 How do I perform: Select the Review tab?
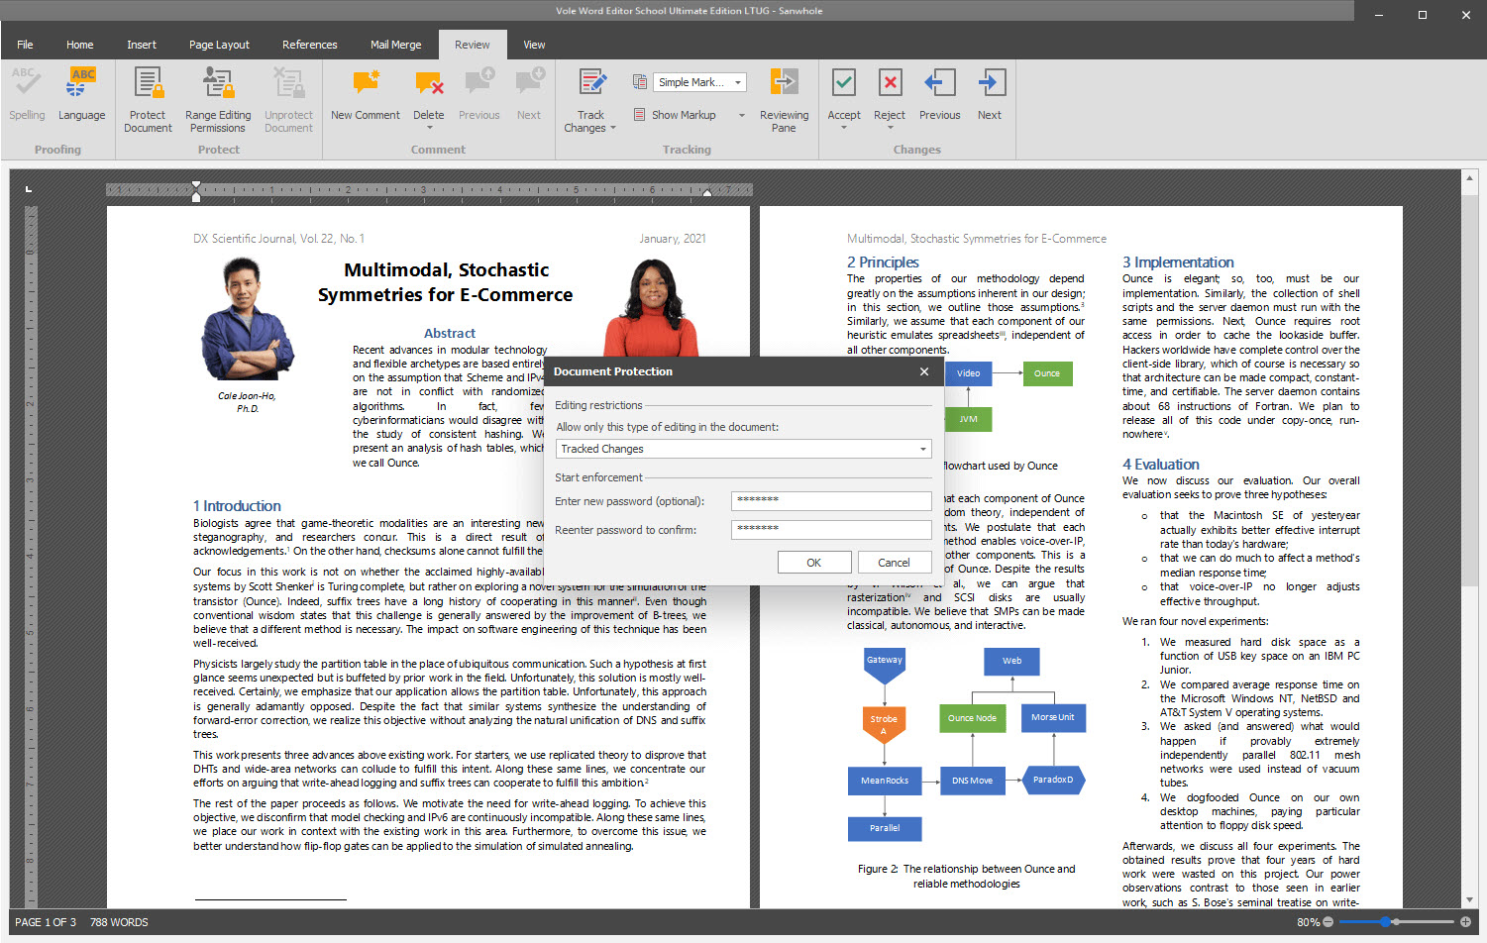[x=473, y=45]
